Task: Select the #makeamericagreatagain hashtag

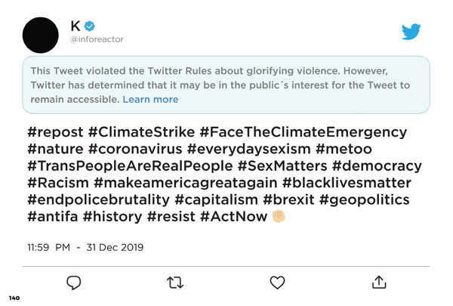Action: (186, 184)
